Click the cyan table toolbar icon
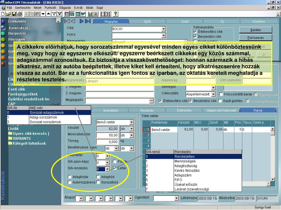281x210 pixels. pyautogui.click(x=78, y=14)
